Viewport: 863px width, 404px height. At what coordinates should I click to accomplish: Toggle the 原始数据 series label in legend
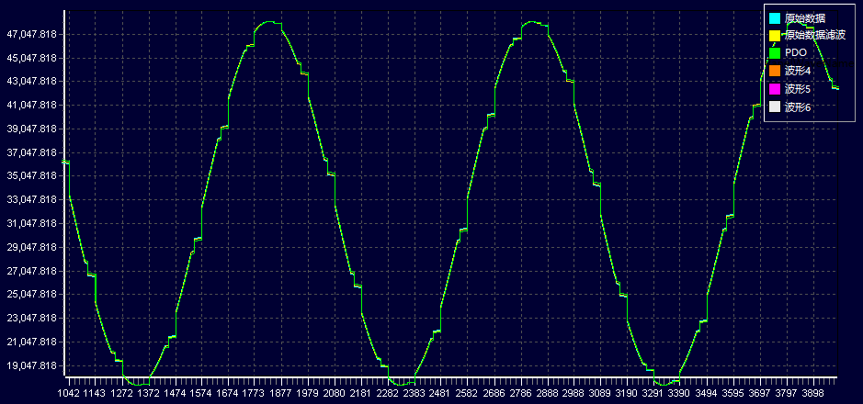point(804,18)
